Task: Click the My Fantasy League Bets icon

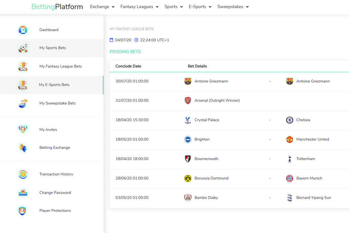Action: [x=23, y=66]
